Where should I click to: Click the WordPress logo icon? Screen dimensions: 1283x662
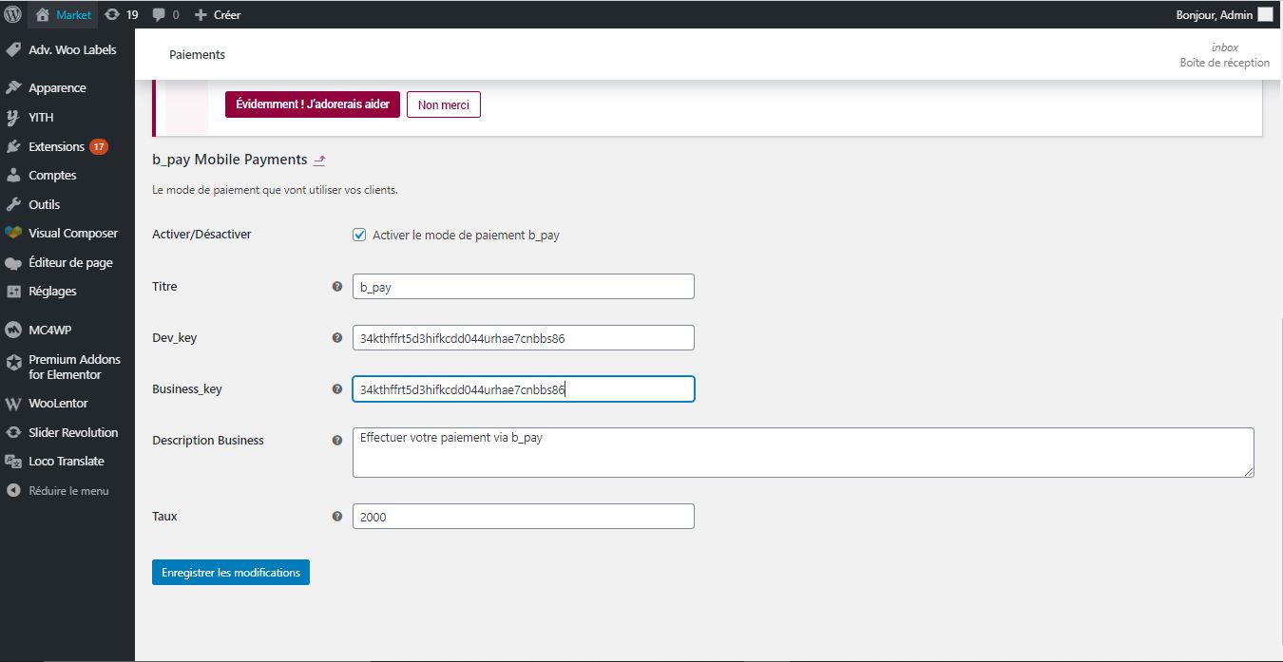(13, 15)
